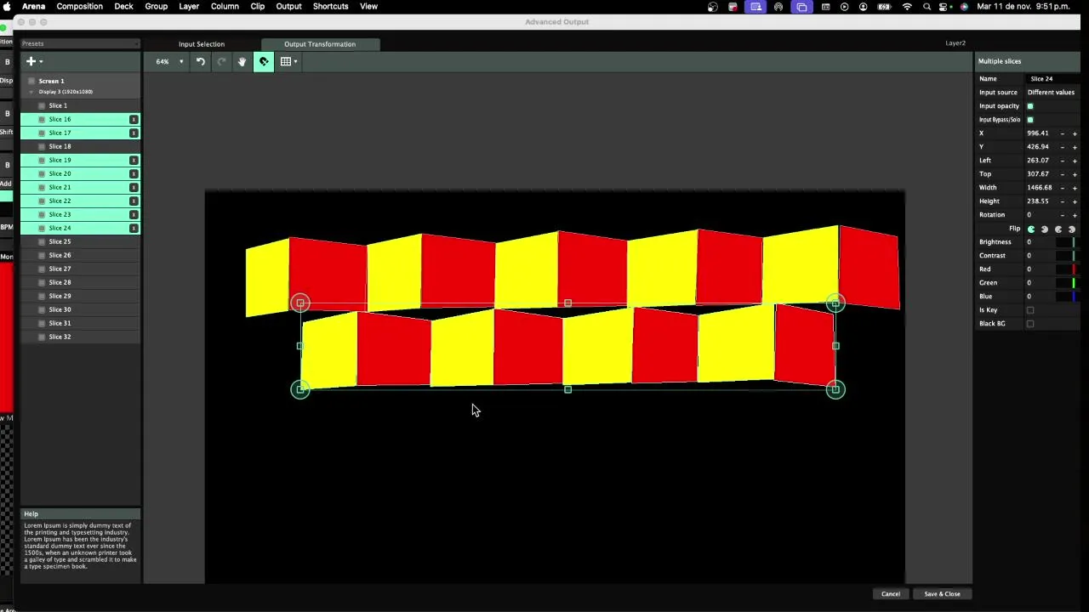This screenshot has height=612, width=1089.
Task: Remove Slice 16 with its X icon
Action: [134, 119]
